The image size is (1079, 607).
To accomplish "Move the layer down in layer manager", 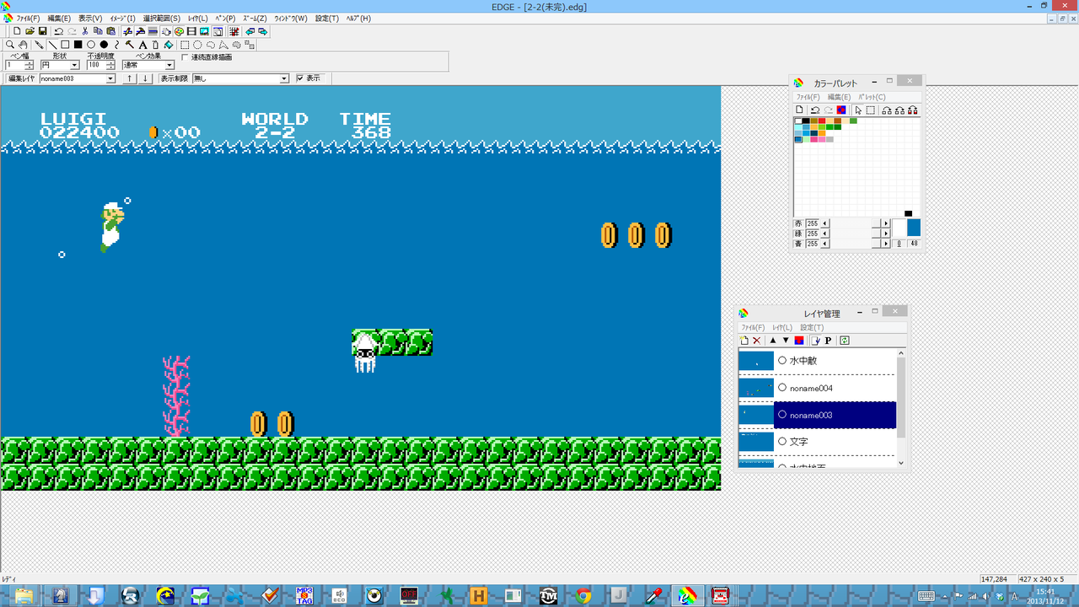I will pyautogui.click(x=786, y=341).
